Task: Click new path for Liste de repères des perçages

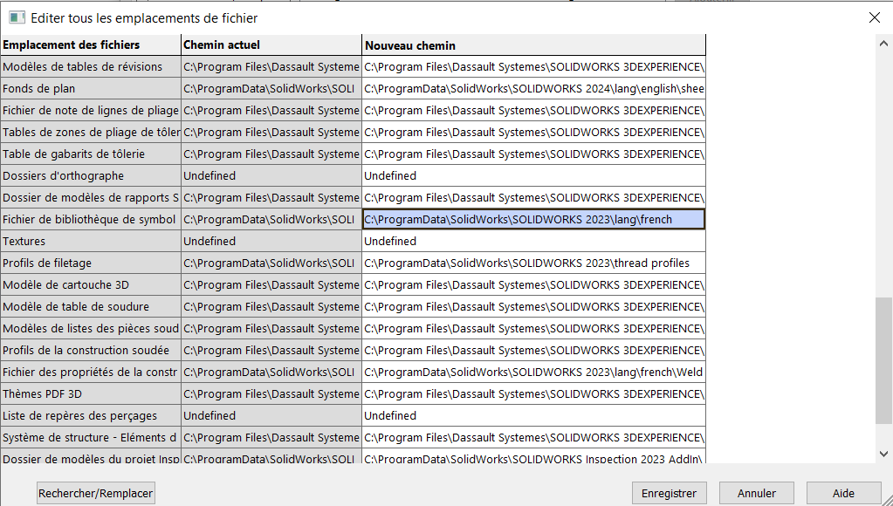Action: pos(532,416)
